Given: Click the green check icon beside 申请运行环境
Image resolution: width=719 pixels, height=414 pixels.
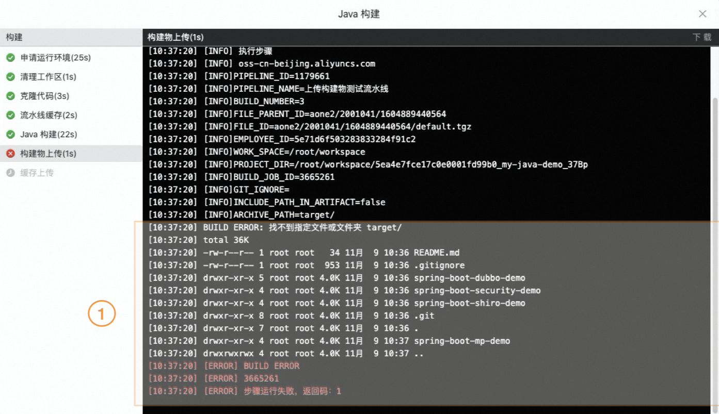Looking at the screenshot, I should point(10,58).
